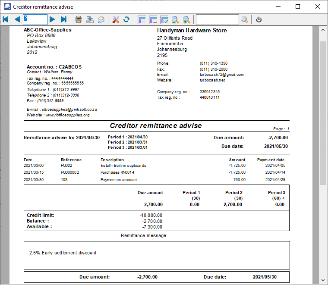Click the page number input field
Viewport: 328px width, 285px height.
click(x=35, y=19)
